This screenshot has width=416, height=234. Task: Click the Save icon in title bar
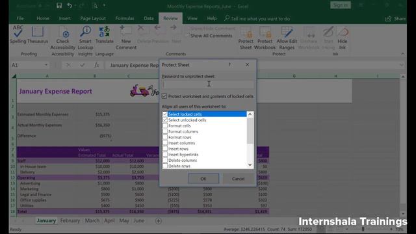59,6
